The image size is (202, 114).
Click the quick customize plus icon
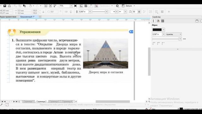point(169,12)
